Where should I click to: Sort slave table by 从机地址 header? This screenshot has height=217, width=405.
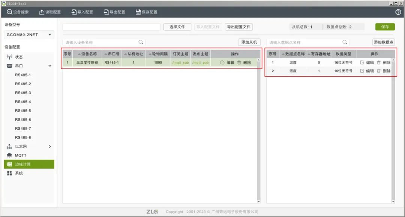(133, 54)
